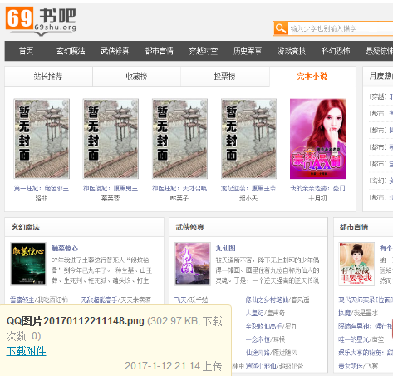Viewport: 393px width, 376px height.
Task: Click the 都市言情 section heading
Action: click(354, 227)
